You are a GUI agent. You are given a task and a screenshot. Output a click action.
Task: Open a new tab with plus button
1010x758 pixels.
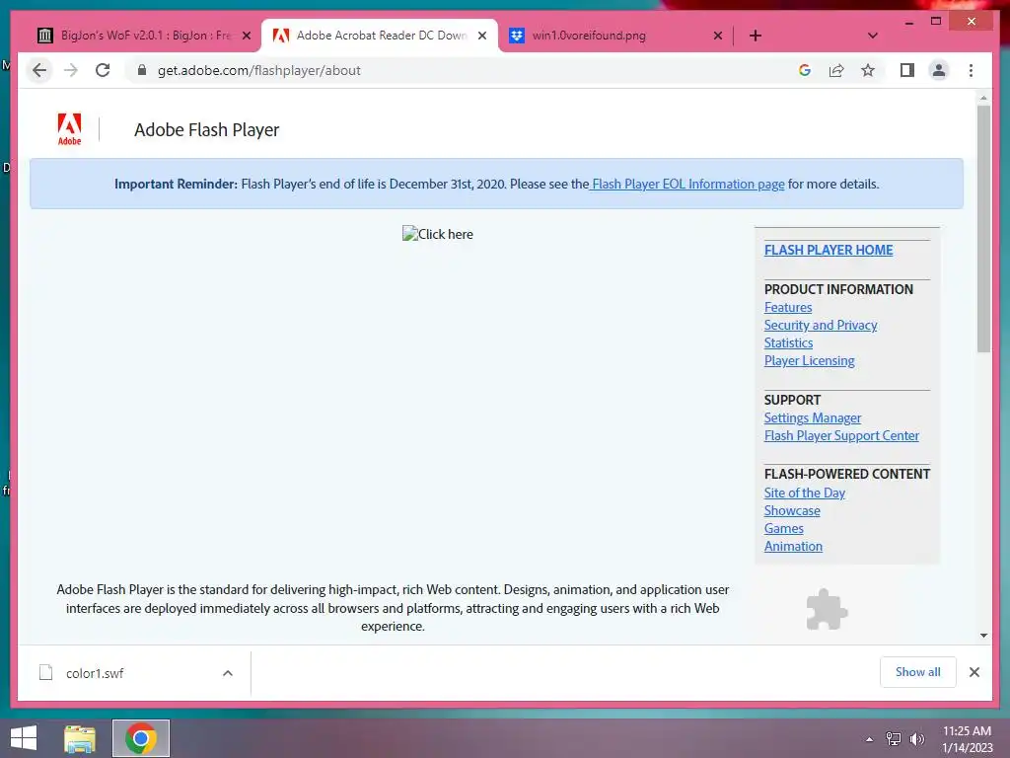tap(756, 36)
